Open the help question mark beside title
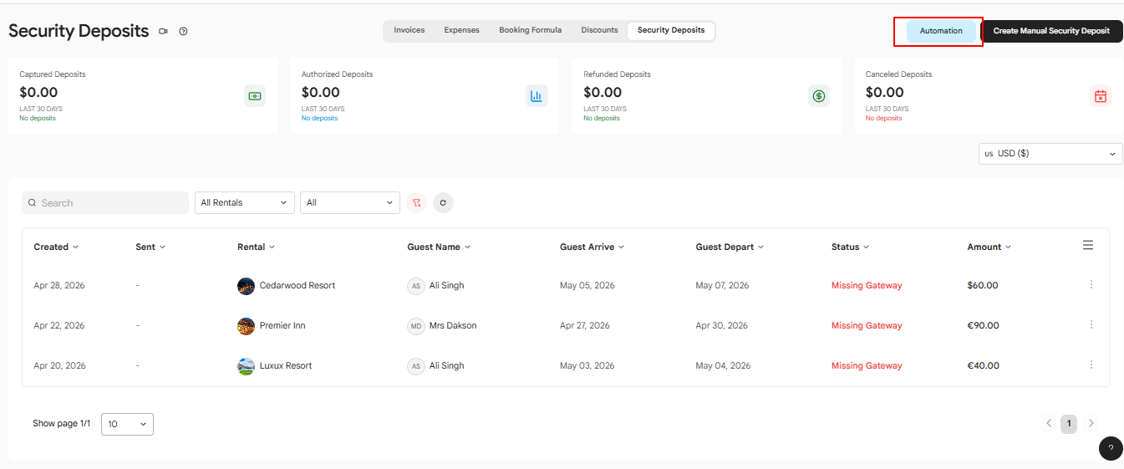The image size is (1124, 469). point(183,32)
